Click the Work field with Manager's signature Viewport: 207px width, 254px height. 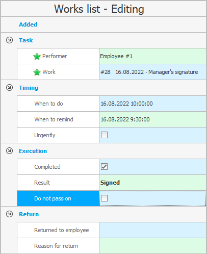click(x=152, y=72)
